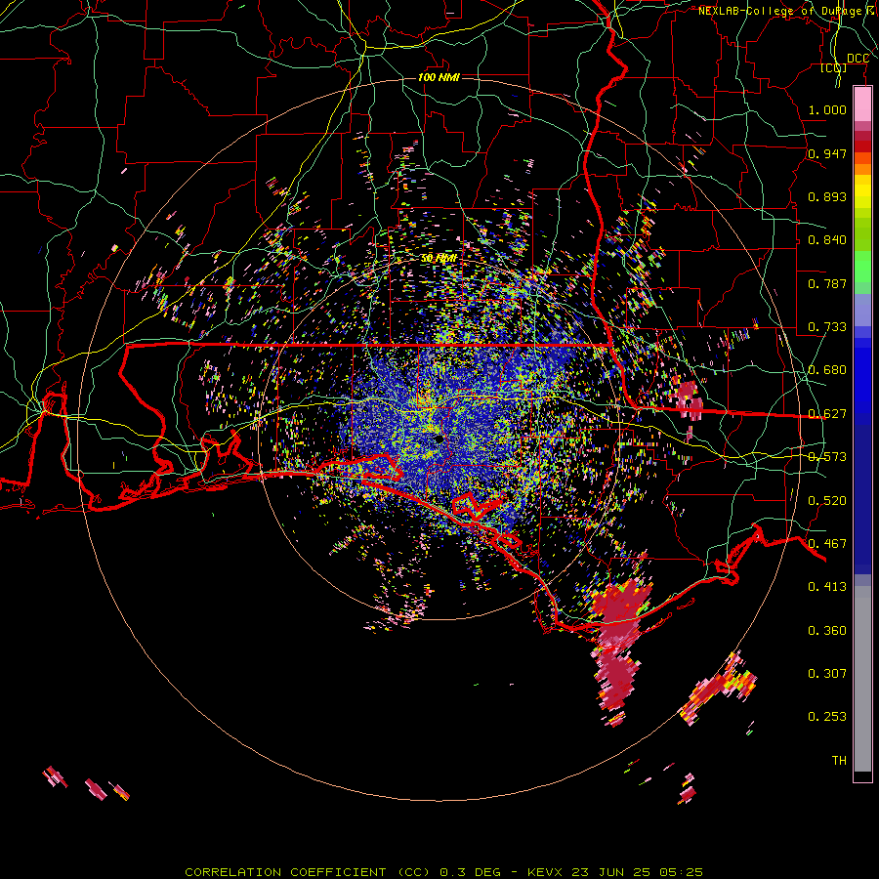Click the [CC] unit label above the color bar
Image resolution: width=879 pixels, height=879 pixels.
coord(834,67)
